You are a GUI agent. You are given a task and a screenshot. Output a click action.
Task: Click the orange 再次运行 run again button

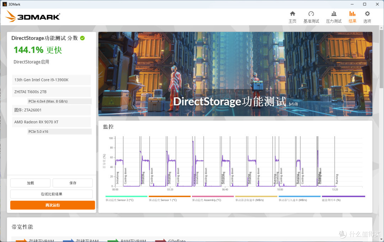click(53, 205)
